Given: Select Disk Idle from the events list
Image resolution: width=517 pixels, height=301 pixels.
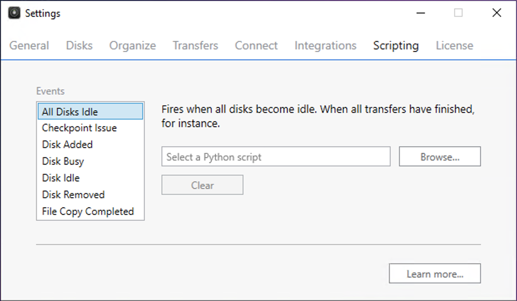Looking at the screenshot, I should (61, 178).
